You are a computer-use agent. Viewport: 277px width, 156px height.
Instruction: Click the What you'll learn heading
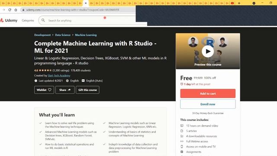coord(57,115)
